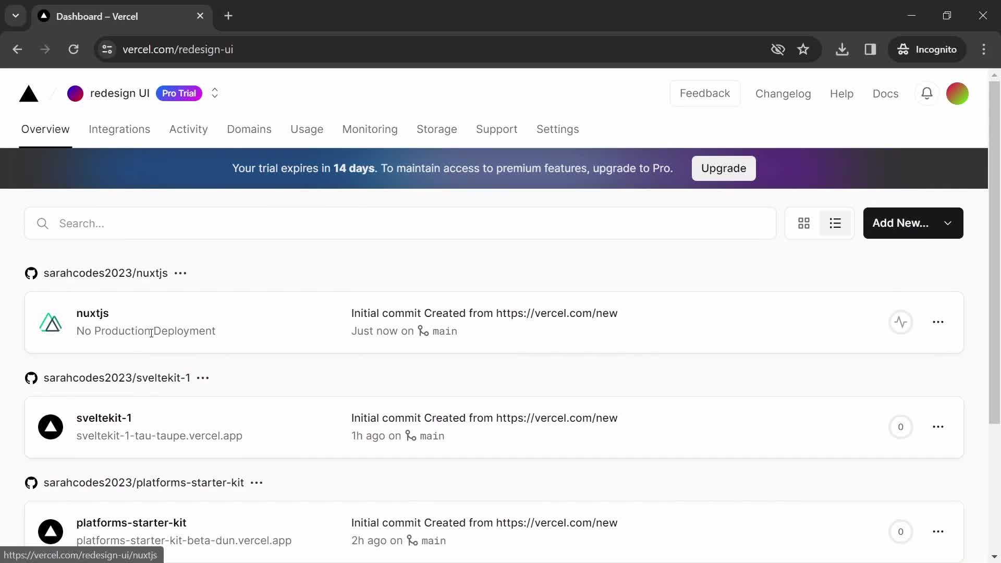Switch to the Integrations tab
The height and width of the screenshot is (563, 1001).
tap(119, 129)
